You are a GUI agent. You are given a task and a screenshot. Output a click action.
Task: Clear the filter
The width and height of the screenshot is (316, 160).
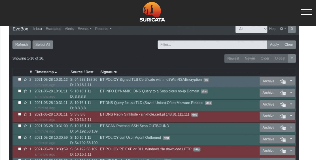289,45
